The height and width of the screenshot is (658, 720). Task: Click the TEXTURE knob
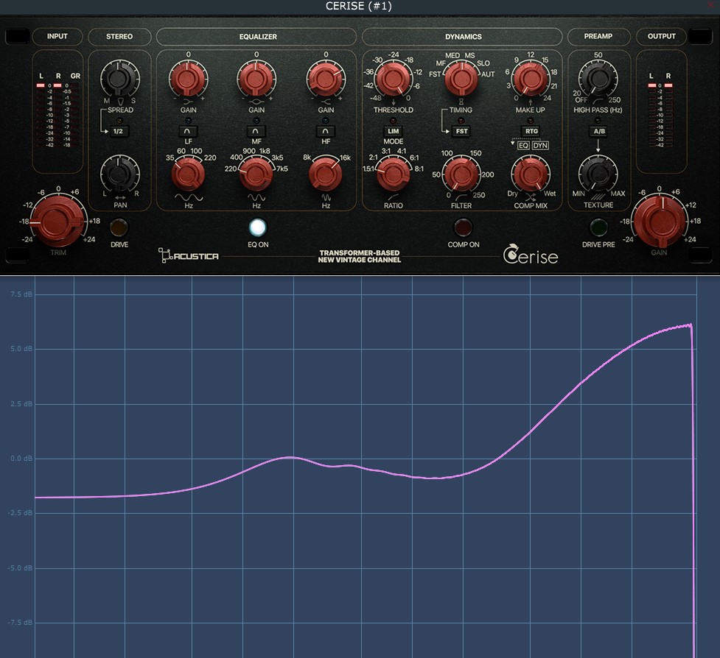598,174
